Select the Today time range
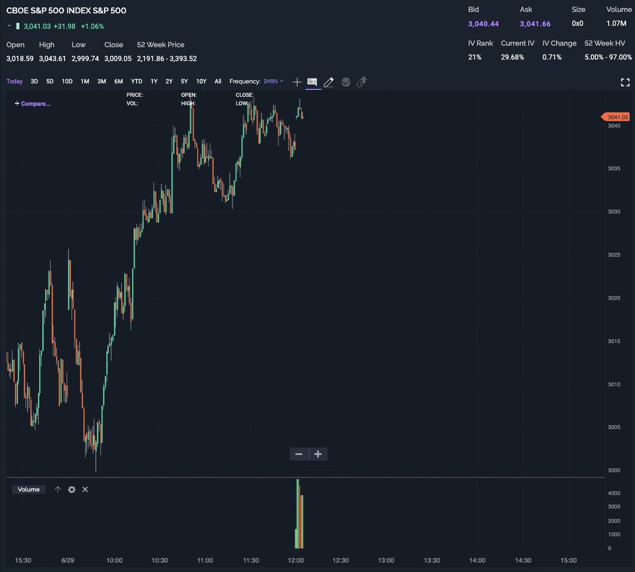635x572 pixels. pos(14,81)
